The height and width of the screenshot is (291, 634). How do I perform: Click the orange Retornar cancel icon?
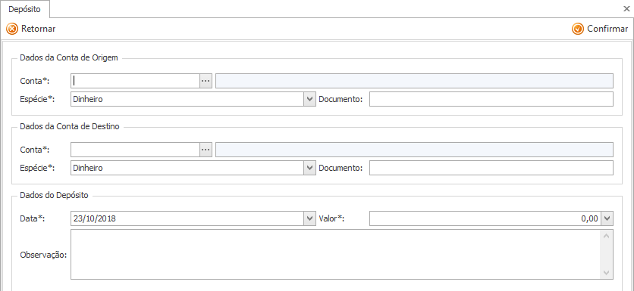point(12,29)
